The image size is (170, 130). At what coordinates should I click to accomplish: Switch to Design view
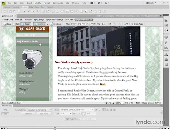coord(26,24)
